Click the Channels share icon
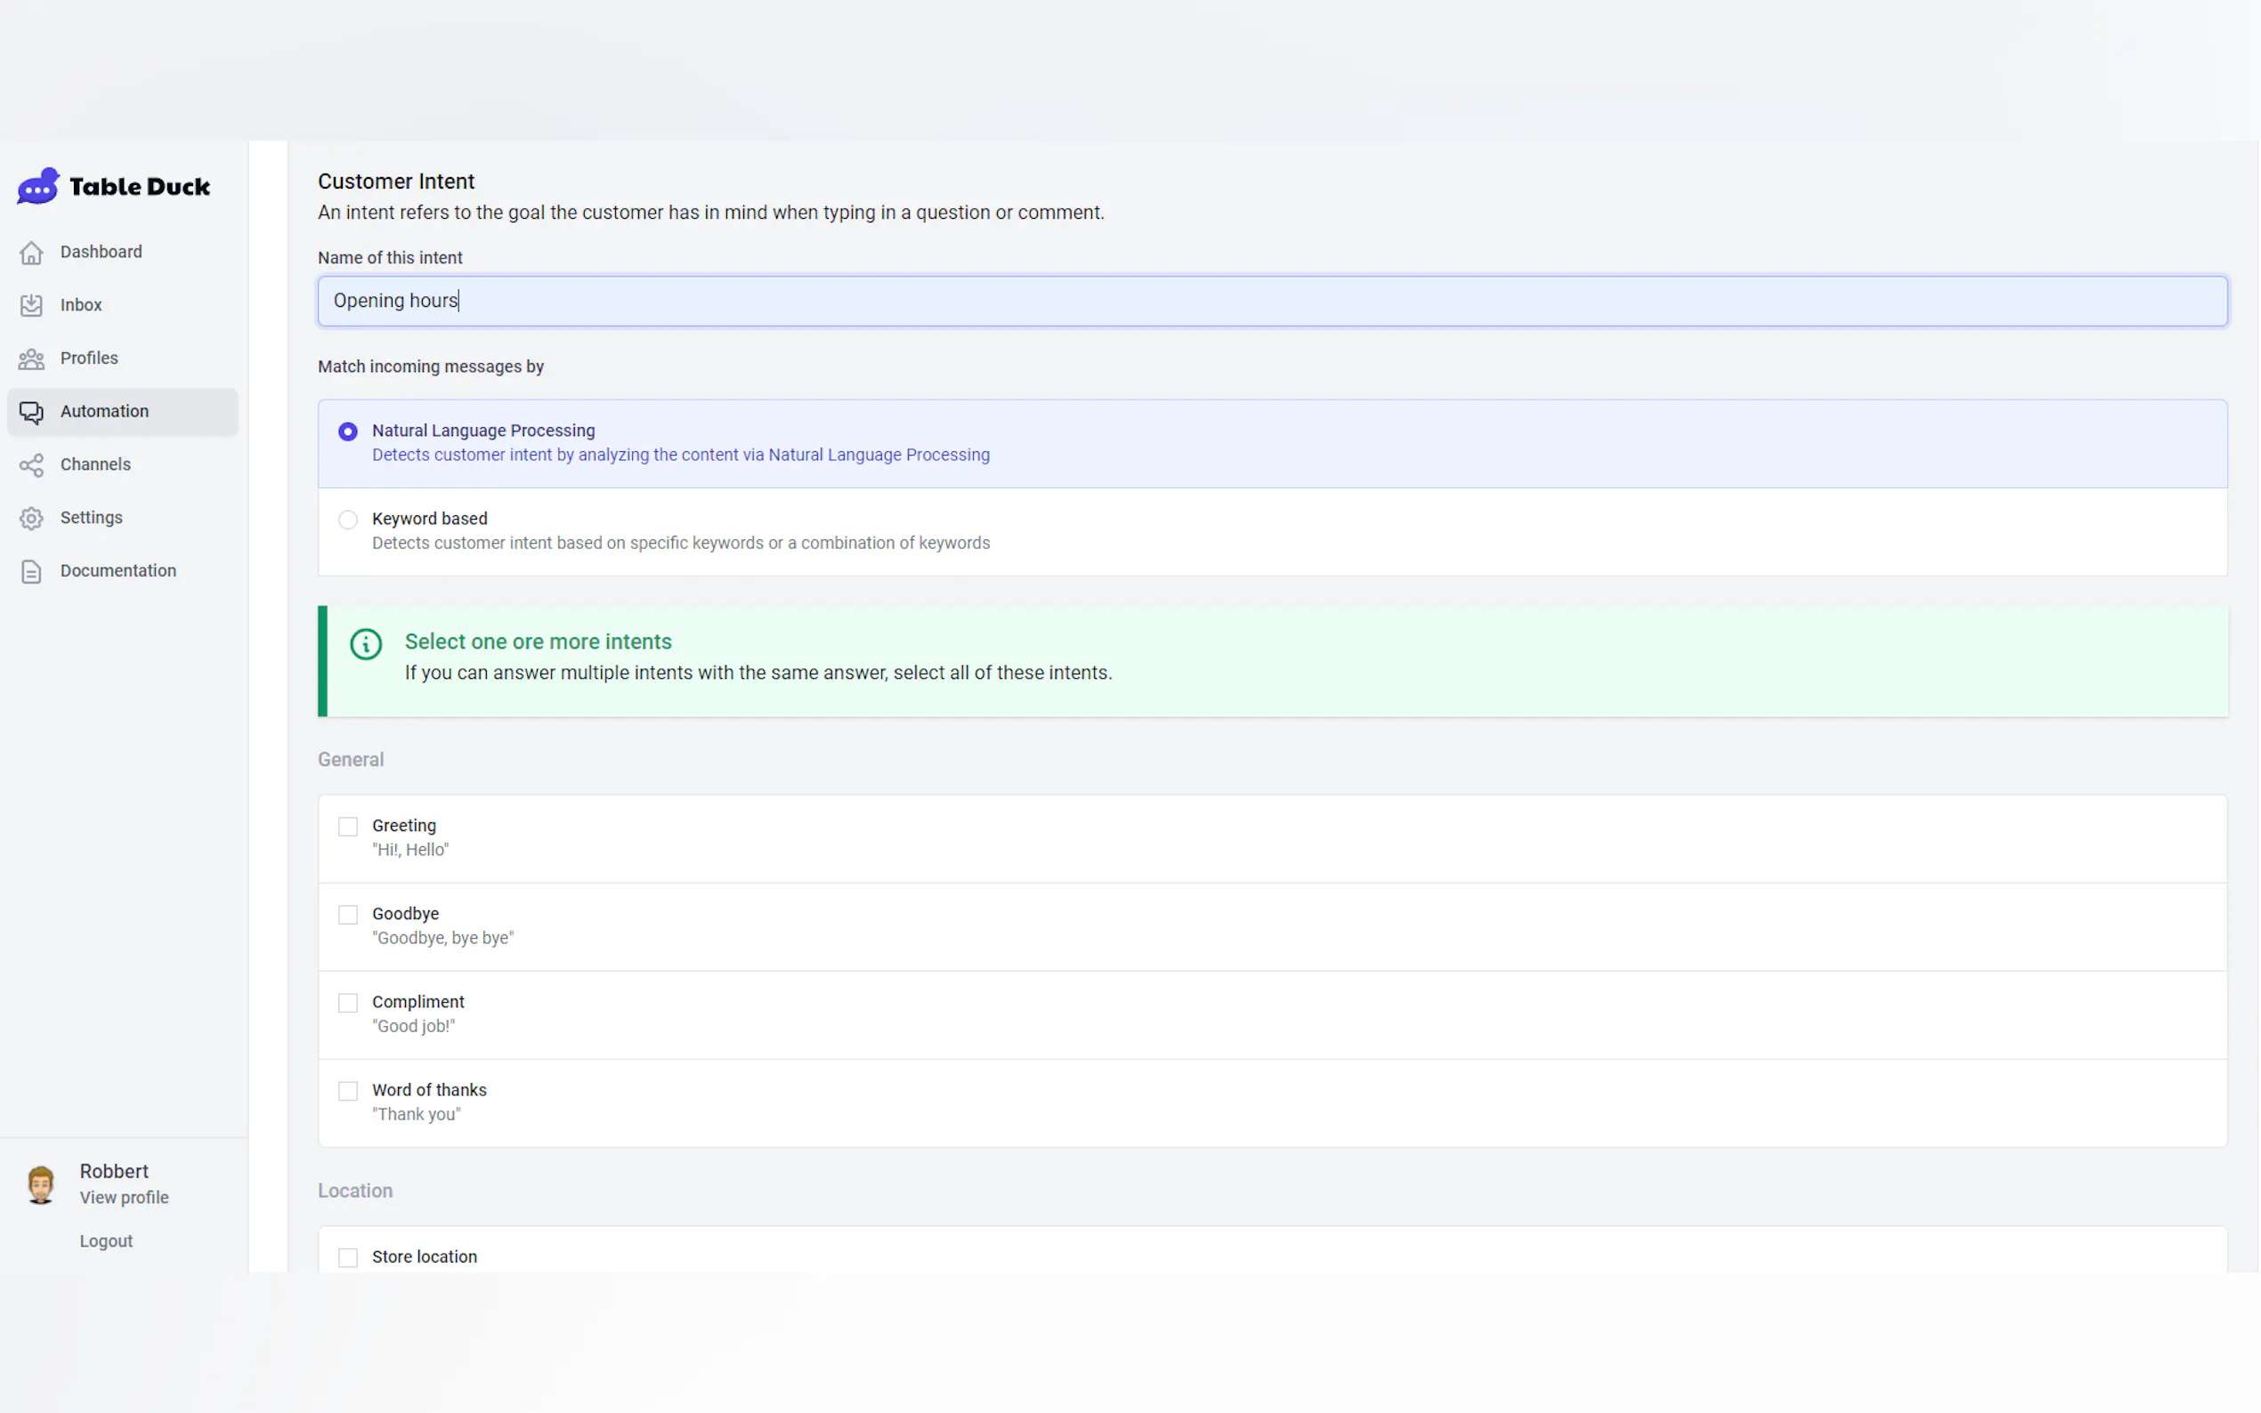Image resolution: width=2261 pixels, height=1413 pixels. pyautogui.click(x=32, y=465)
